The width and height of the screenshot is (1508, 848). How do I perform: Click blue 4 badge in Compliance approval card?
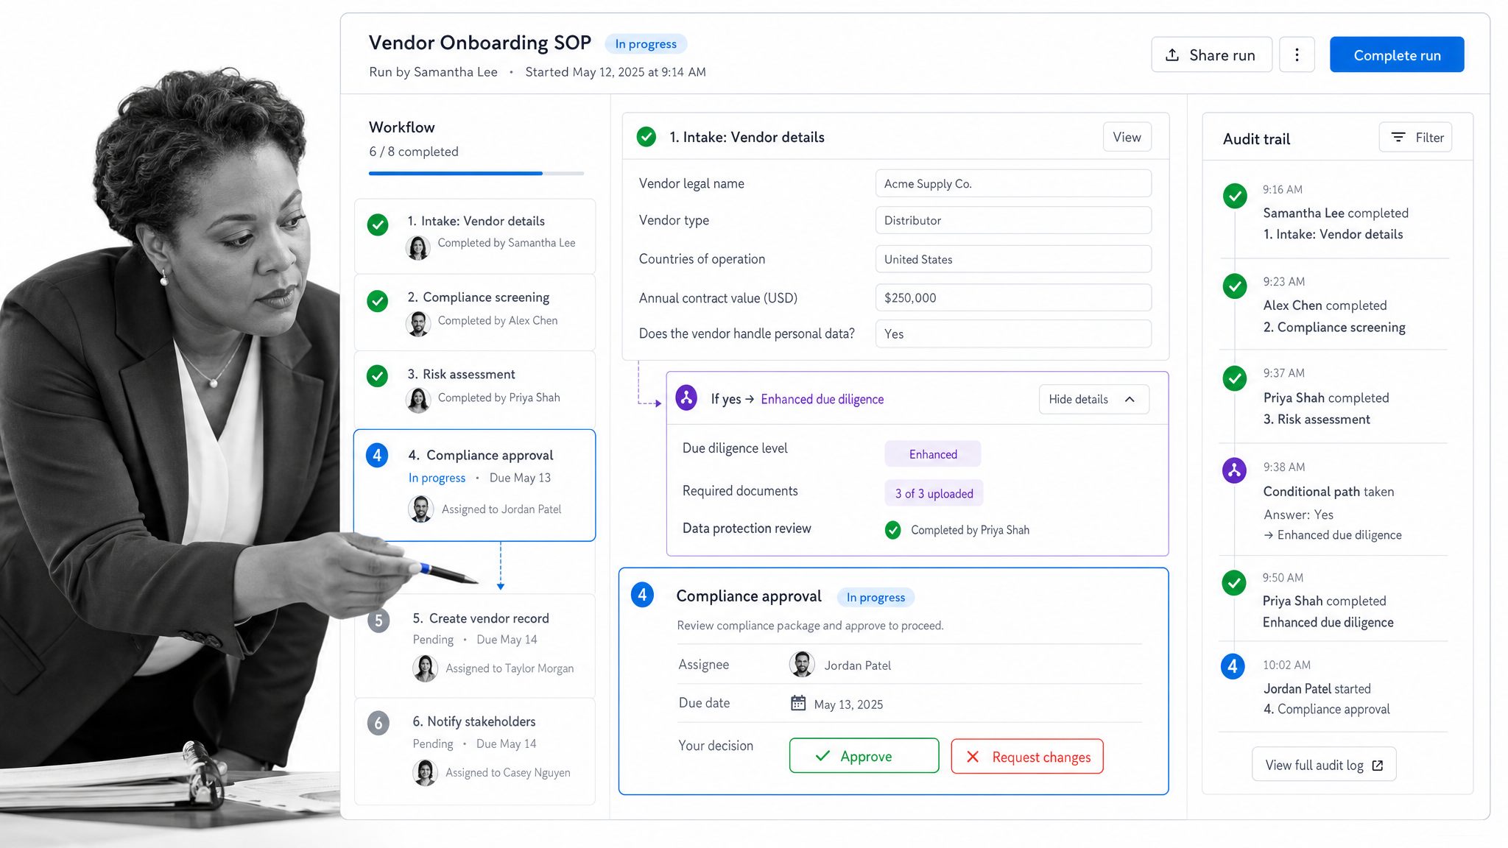click(642, 595)
